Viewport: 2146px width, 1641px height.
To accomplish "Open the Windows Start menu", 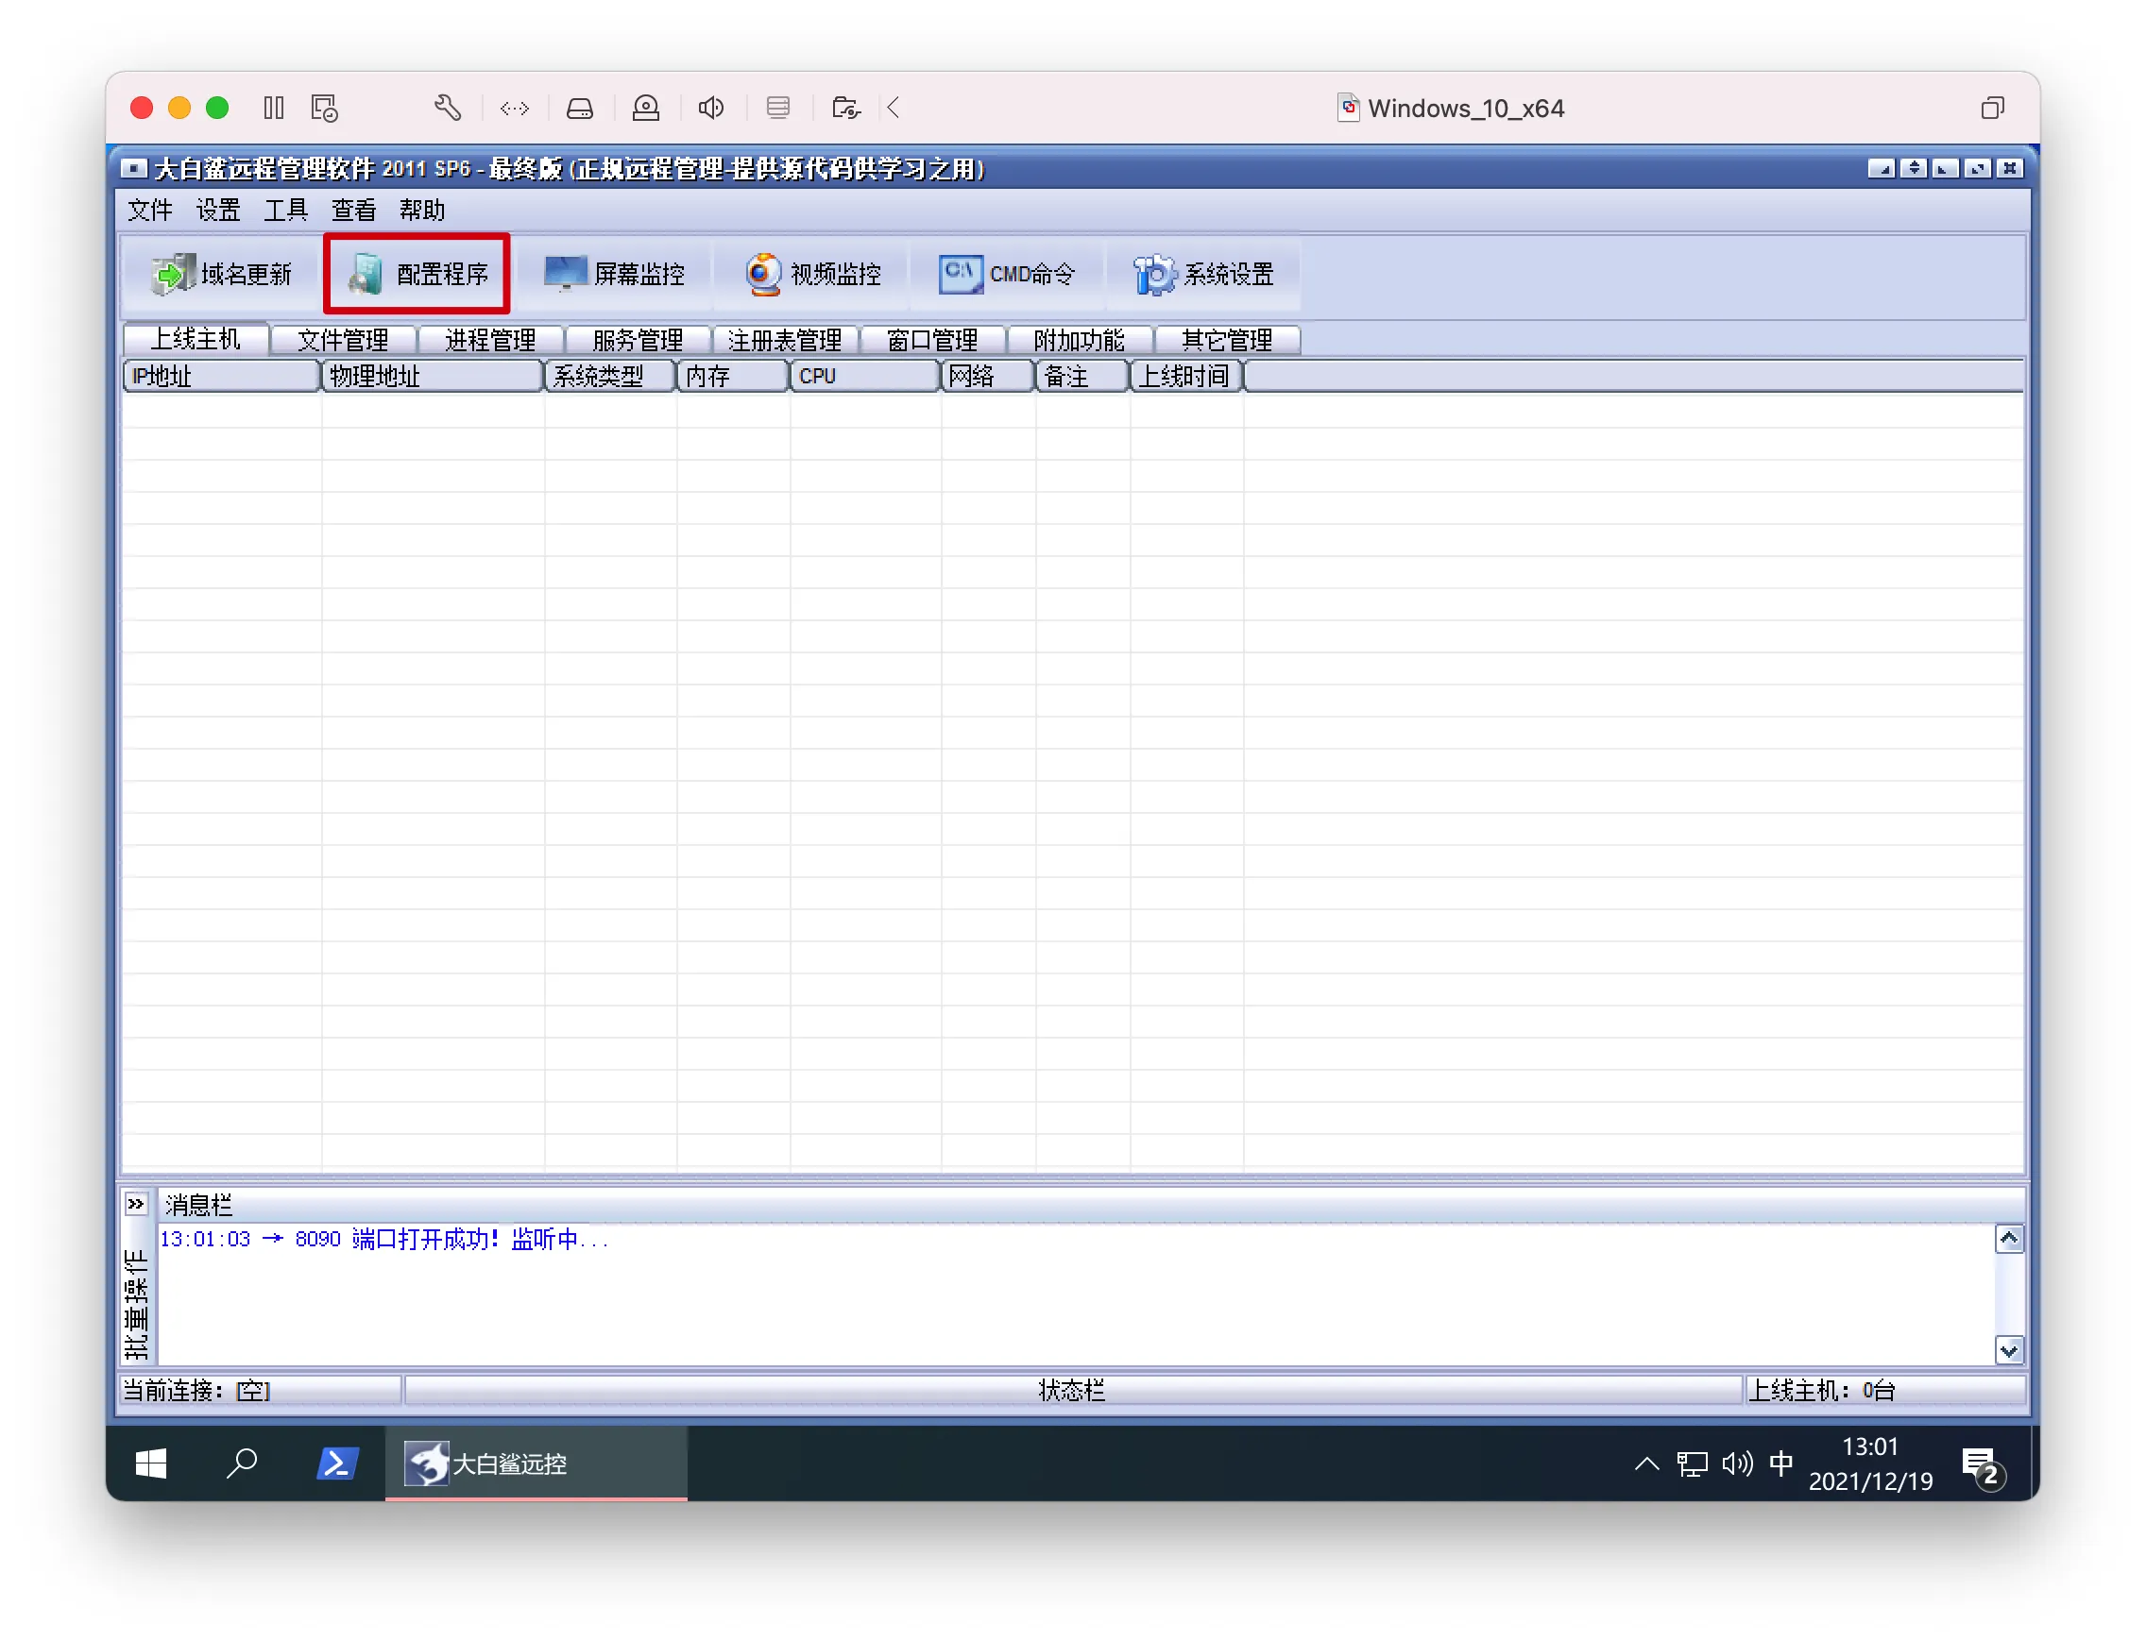I will (150, 1465).
